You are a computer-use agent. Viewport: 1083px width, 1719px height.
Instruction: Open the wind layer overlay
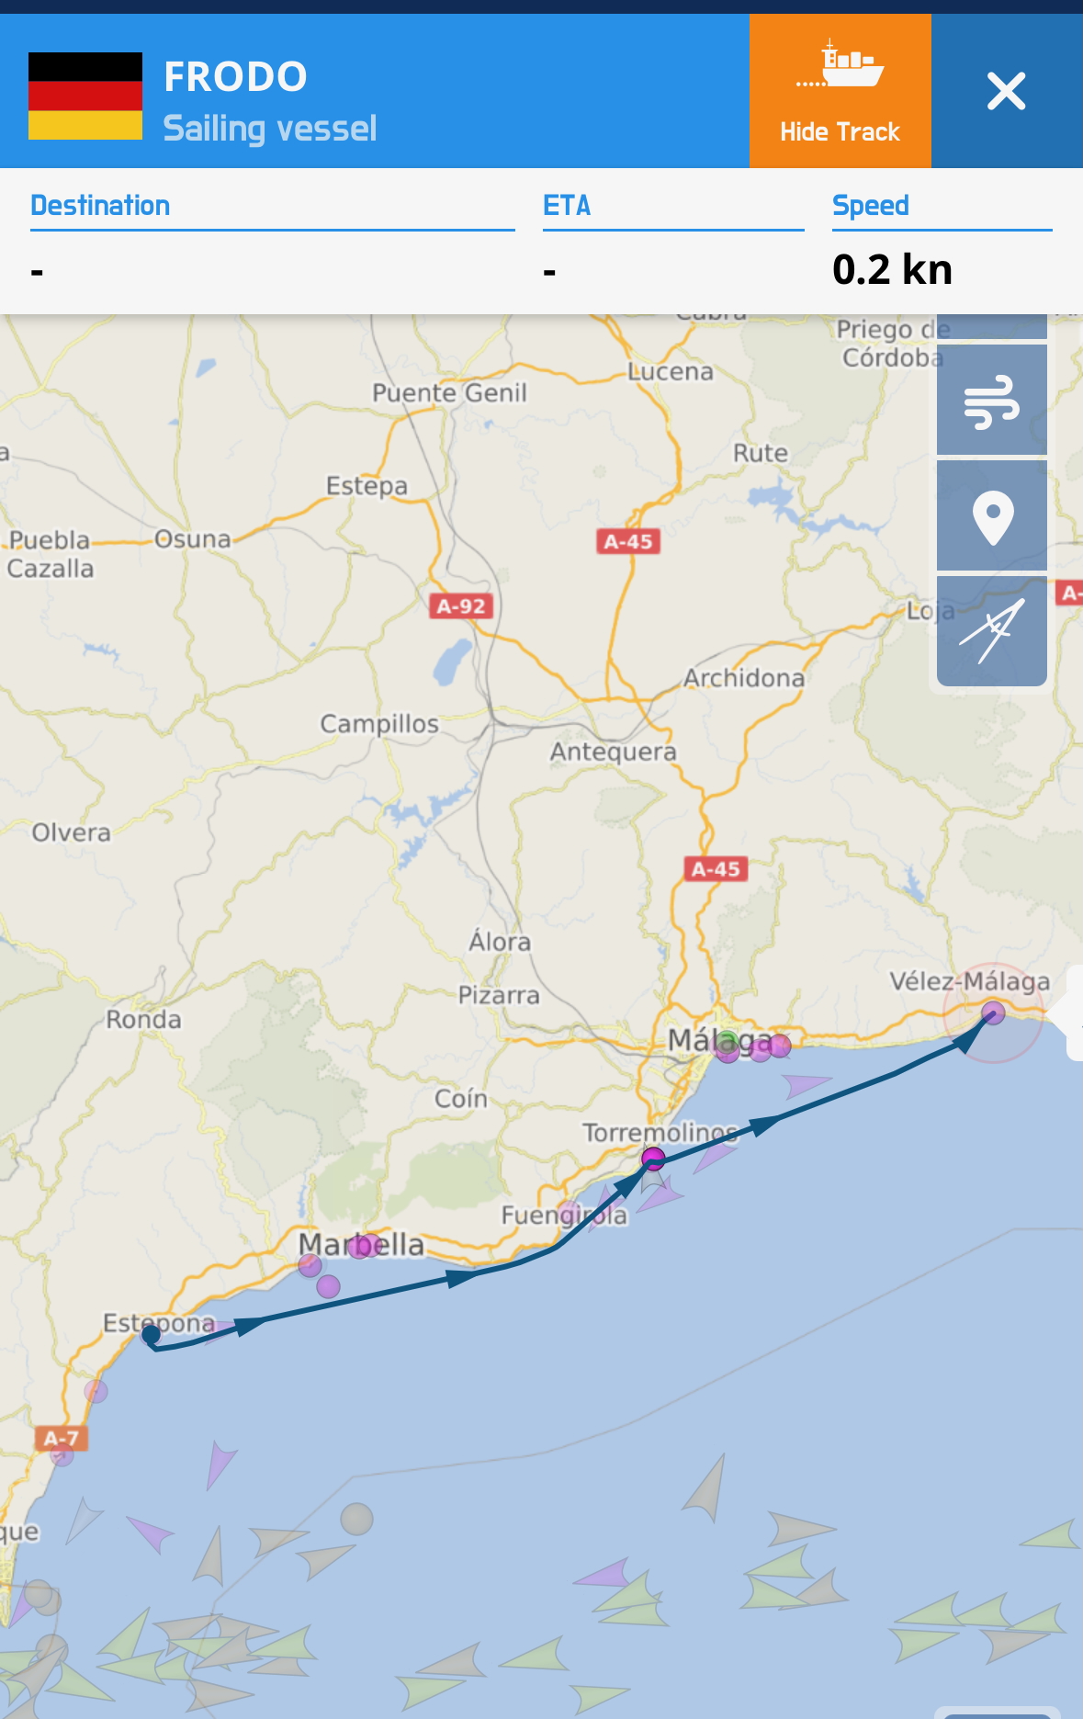pos(992,400)
